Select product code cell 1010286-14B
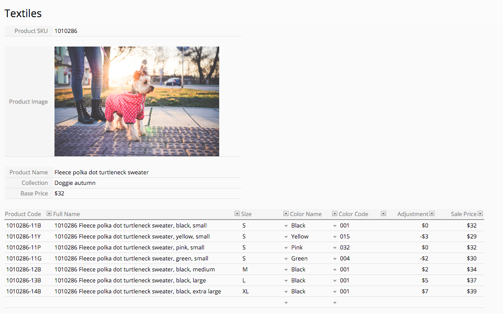Image resolution: width=503 pixels, height=314 pixels. pos(24,291)
